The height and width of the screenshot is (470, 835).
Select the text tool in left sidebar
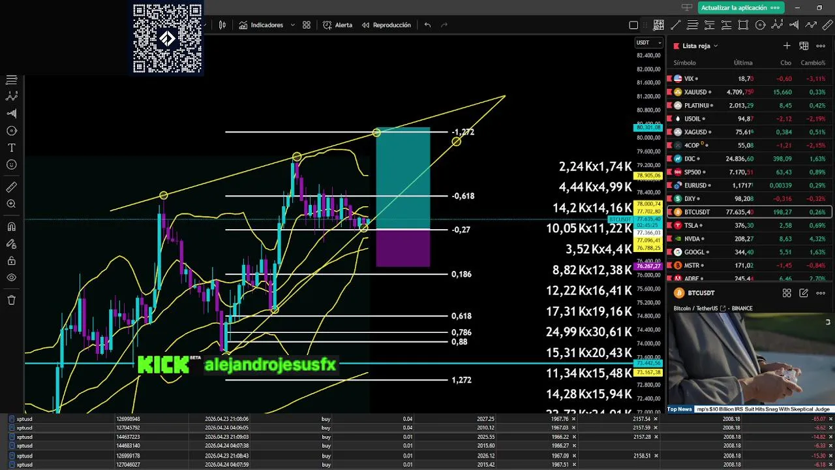pyautogui.click(x=11, y=148)
